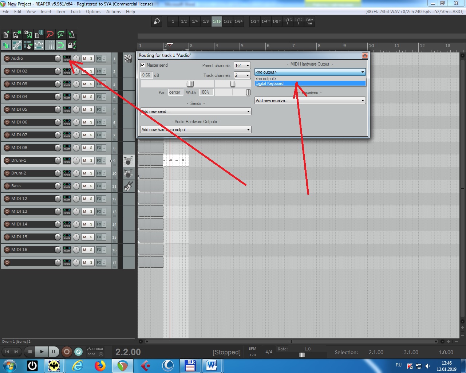Open the Track channels dropdown
The image size is (466, 373).
(242, 75)
